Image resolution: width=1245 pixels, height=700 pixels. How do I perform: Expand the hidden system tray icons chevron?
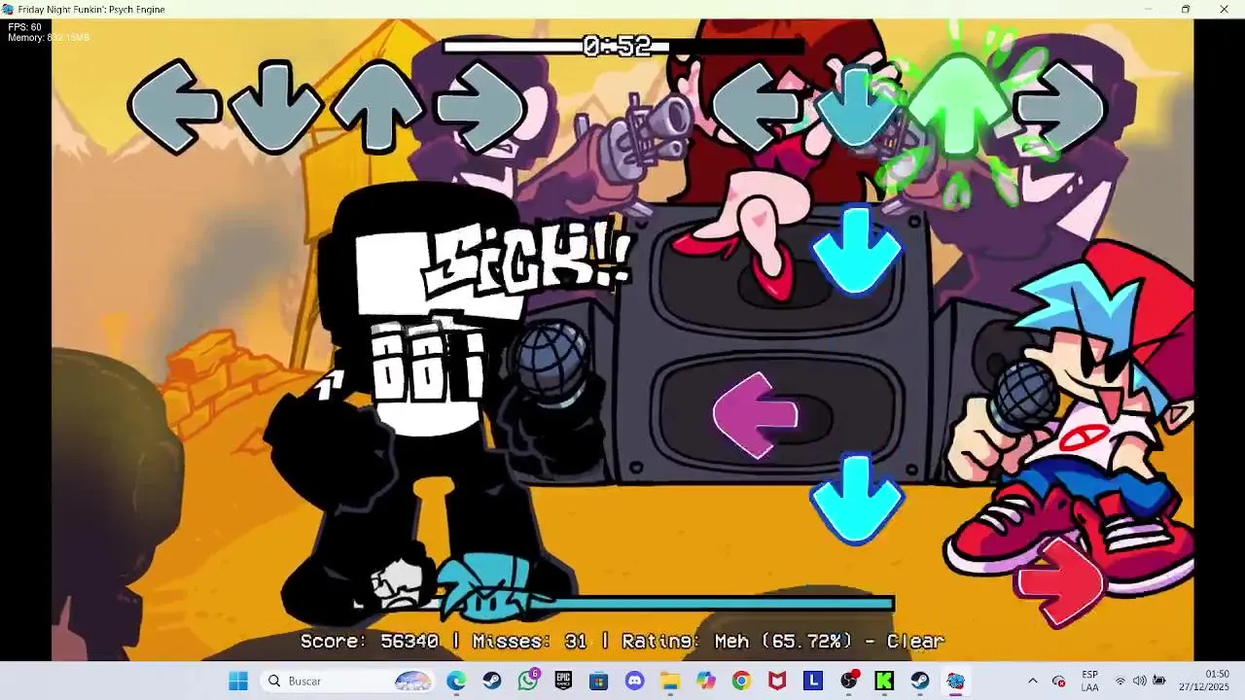(x=1033, y=681)
